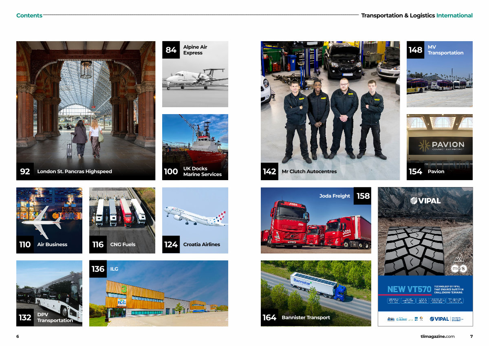Open the Air Business plane photo
The image size is (489, 346).
point(49,220)
